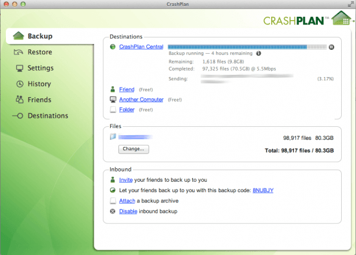The image size is (356, 255).
Task: Click the Another Computer monitor icon
Action: click(113, 100)
